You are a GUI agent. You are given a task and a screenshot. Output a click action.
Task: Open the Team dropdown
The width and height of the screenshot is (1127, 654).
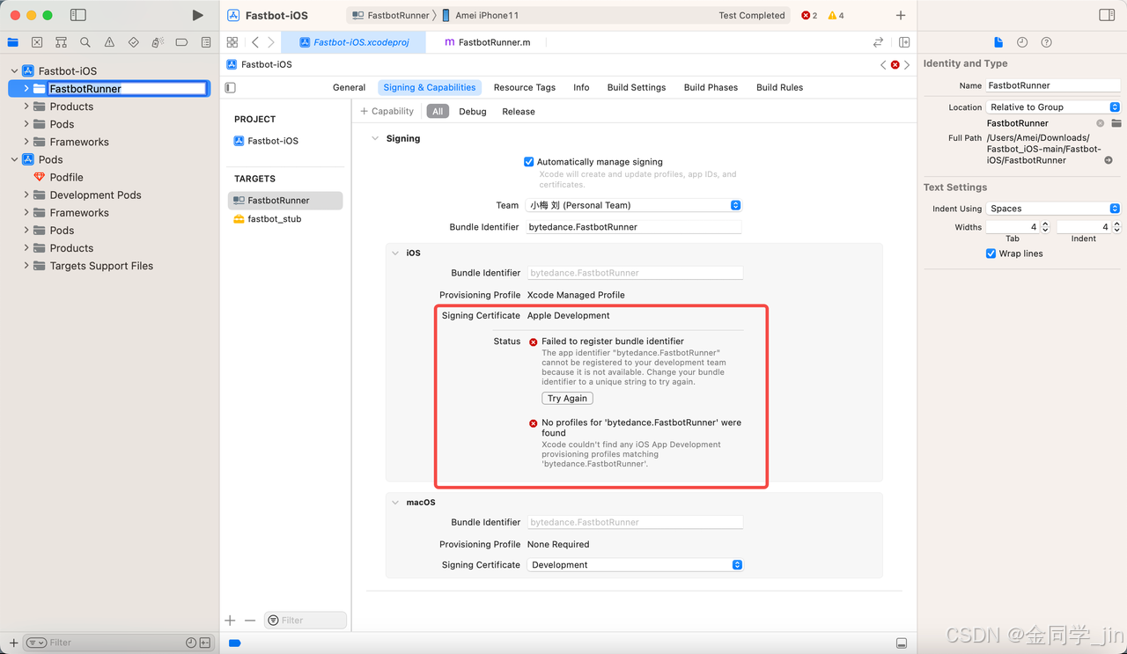634,205
